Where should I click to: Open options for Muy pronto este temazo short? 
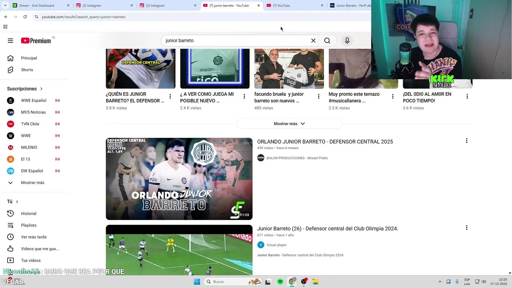[x=393, y=96]
